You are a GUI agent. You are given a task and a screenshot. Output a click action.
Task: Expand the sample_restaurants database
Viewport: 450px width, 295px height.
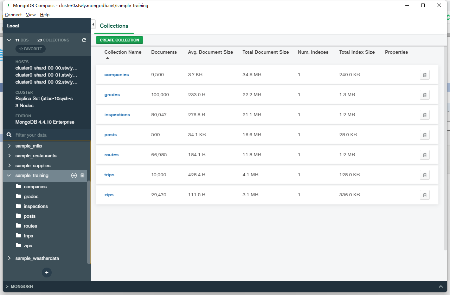pos(9,156)
